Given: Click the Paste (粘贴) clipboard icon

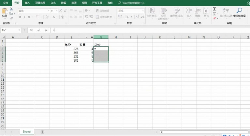Looking at the screenshot, I should [x=5, y=11].
